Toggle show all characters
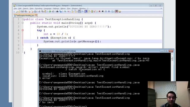 click(83, 12)
